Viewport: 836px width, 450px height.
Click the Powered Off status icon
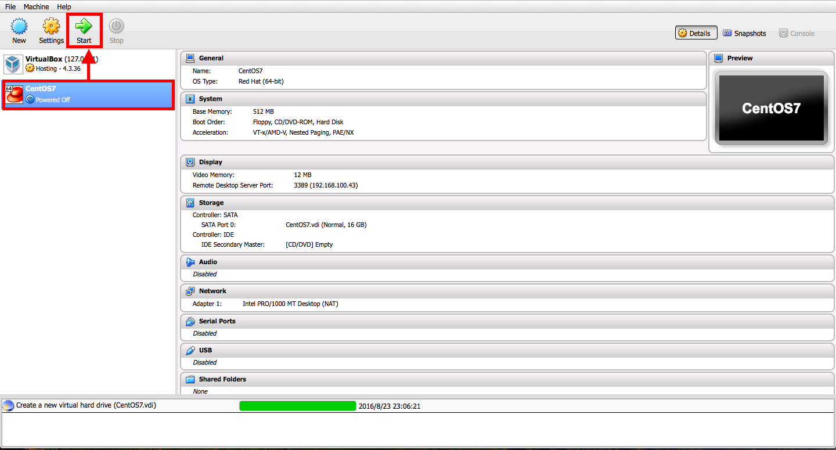coord(30,99)
